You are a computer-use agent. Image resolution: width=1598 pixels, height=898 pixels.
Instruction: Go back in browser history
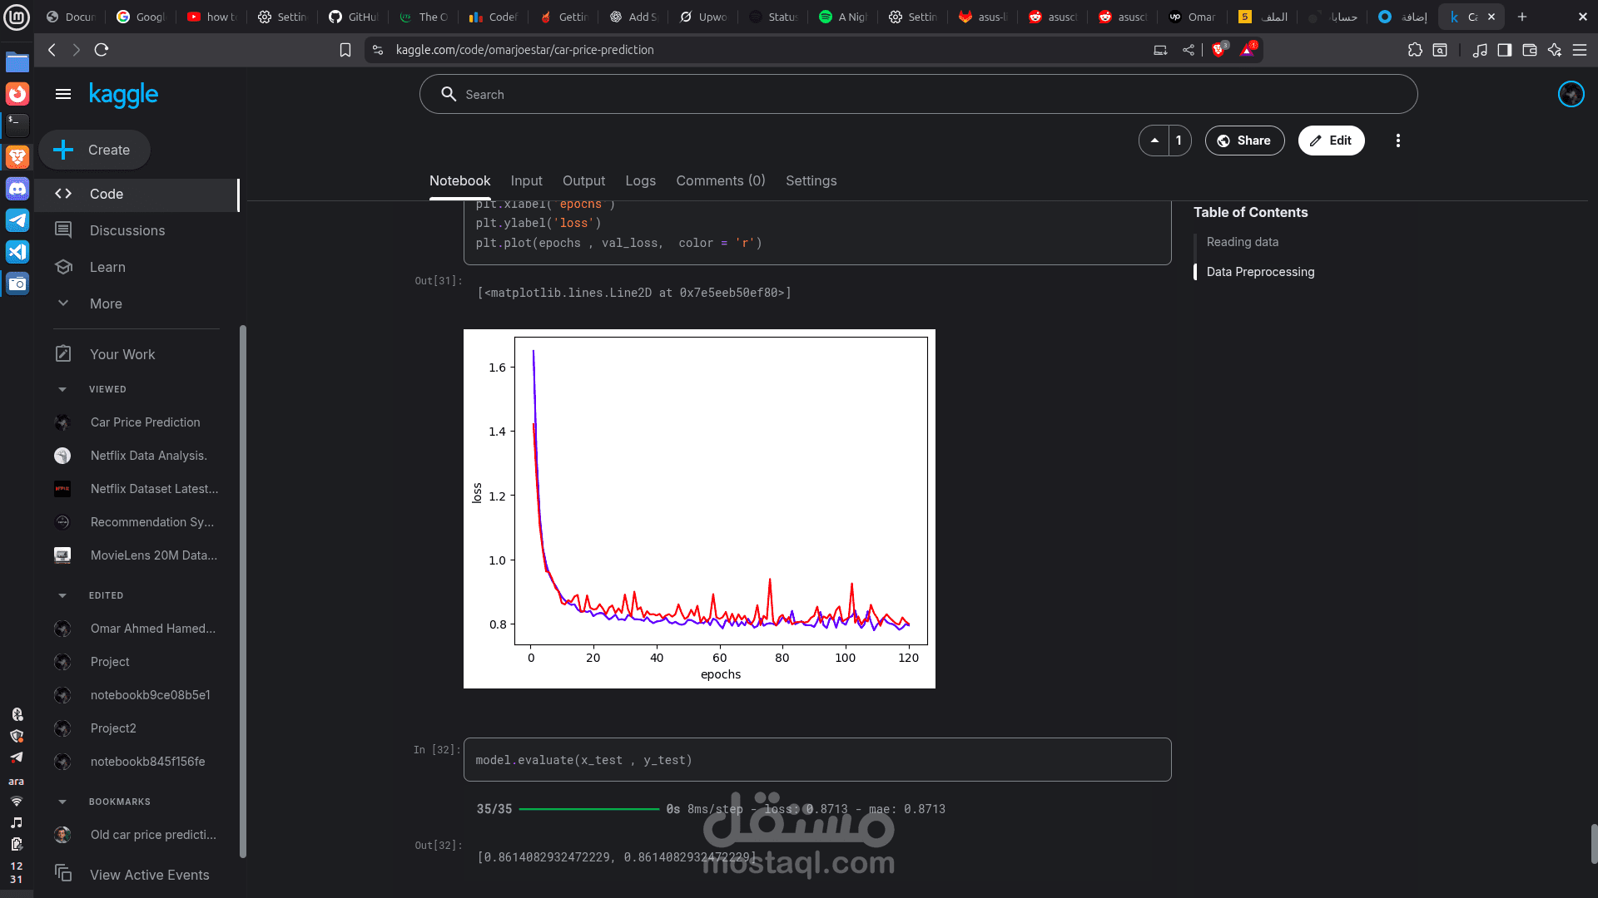tap(52, 50)
